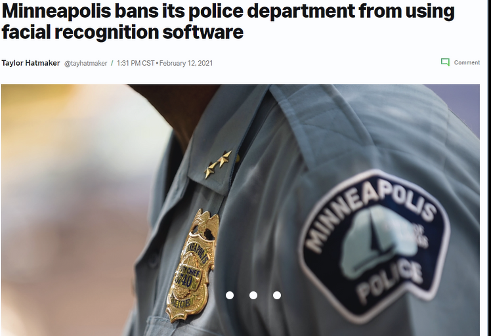Screen dimensions: 491x336
Task: Click the gold police chief badge
Action: point(192,266)
